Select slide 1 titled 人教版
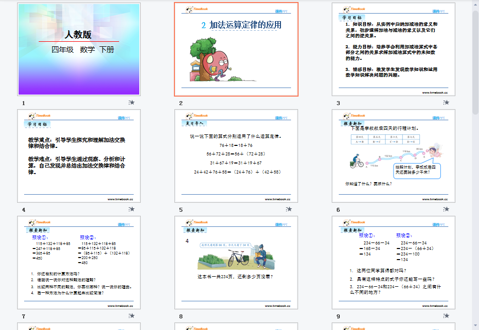The height and width of the screenshot is (330, 479). point(79,49)
